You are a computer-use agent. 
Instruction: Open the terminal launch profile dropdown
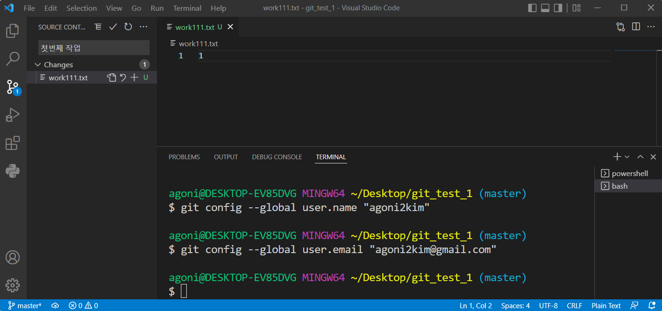click(627, 157)
